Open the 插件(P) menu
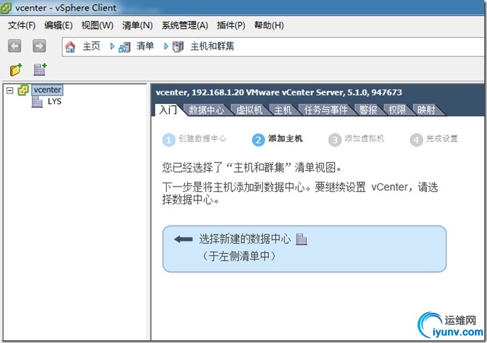The height and width of the screenshot is (343, 487). (x=231, y=26)
